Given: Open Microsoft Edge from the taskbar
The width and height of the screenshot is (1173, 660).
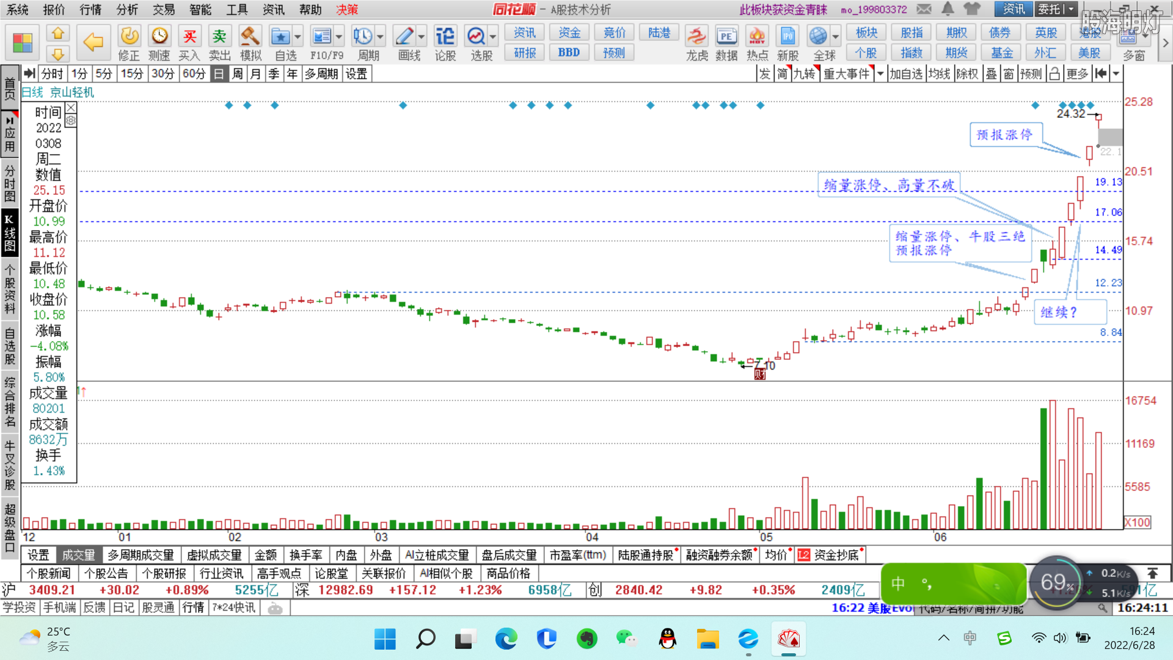Looking at the screenshot, I should [506, 639].
